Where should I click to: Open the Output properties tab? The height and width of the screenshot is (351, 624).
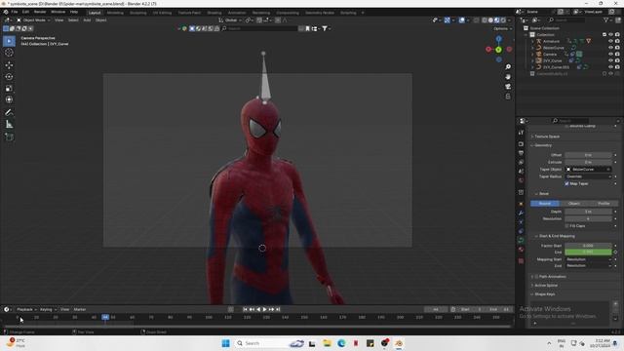point(521,153)
